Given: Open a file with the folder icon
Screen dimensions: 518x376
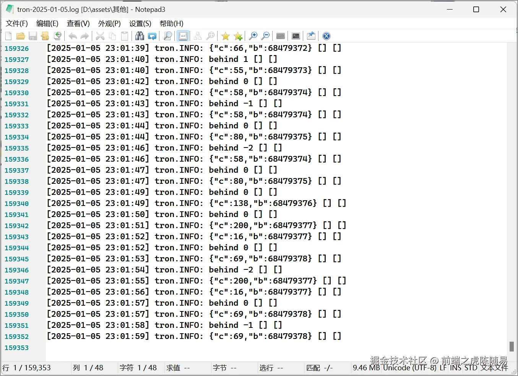Looking at the screenshot, I should click(21, 36).
